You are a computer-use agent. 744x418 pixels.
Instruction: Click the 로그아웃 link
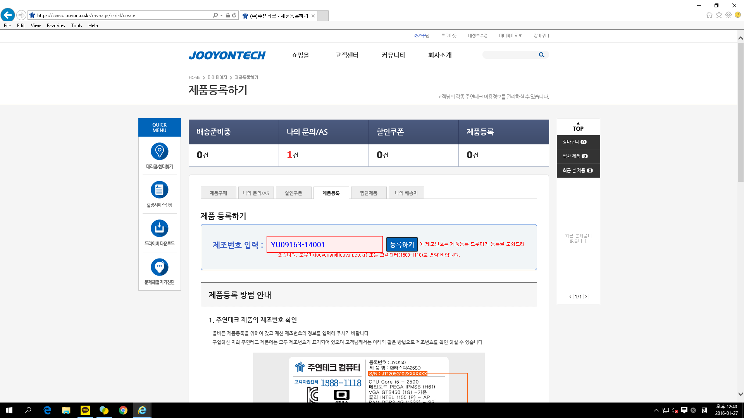tap(449, 36)
